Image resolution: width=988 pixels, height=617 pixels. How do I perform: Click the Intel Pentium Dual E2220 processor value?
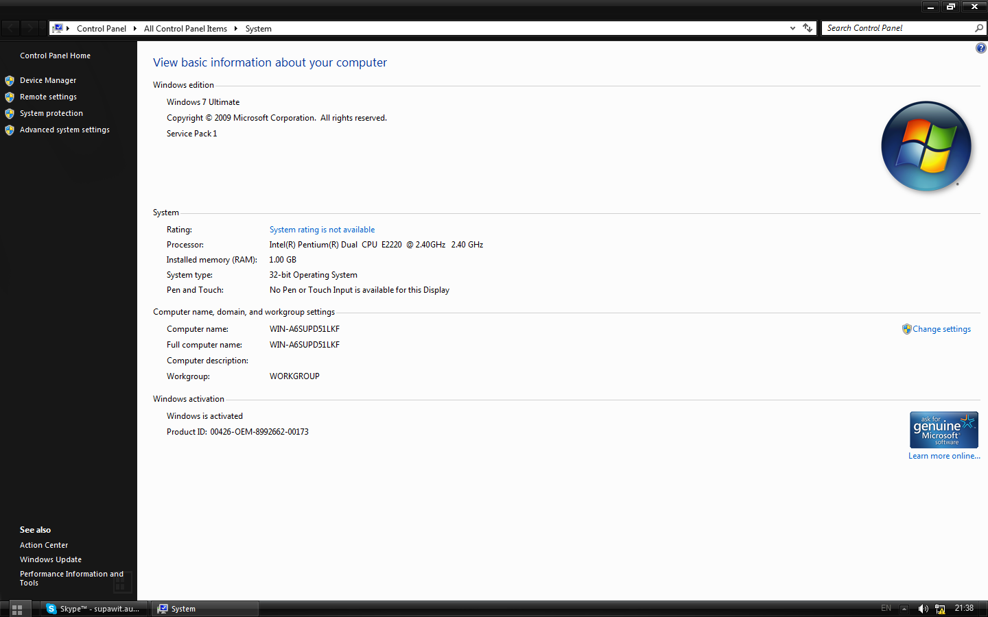coord(376,245)
